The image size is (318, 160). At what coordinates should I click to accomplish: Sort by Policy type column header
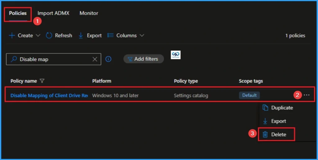[x=186, y=81]
